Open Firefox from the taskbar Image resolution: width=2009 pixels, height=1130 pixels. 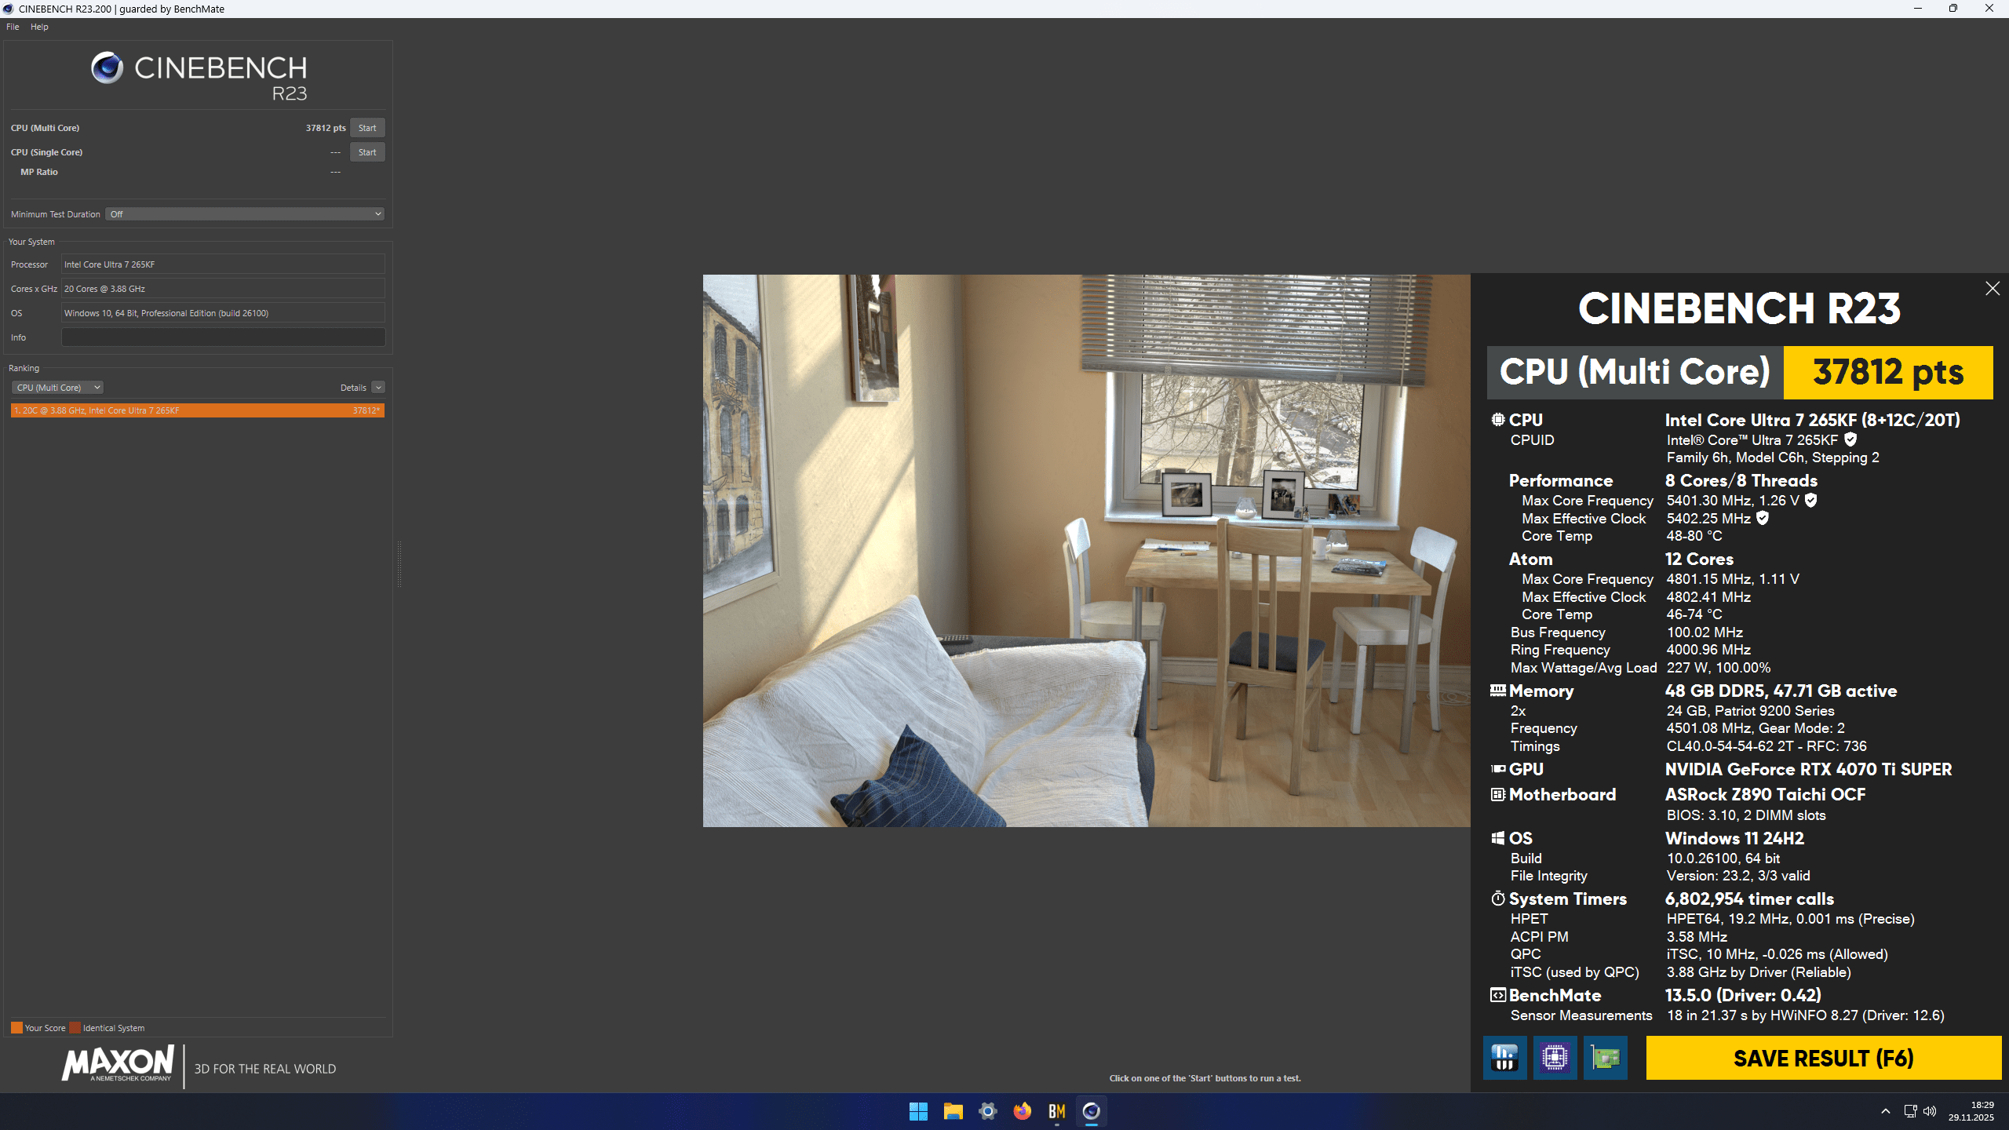pos(1022,1111)
